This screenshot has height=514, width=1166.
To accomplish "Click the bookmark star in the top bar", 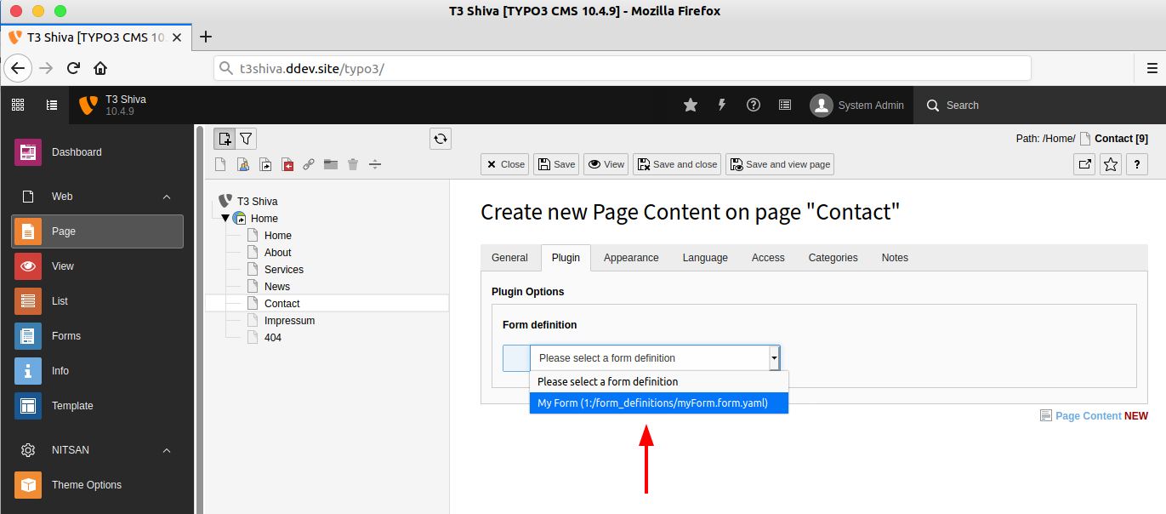I will pos(690,105).
